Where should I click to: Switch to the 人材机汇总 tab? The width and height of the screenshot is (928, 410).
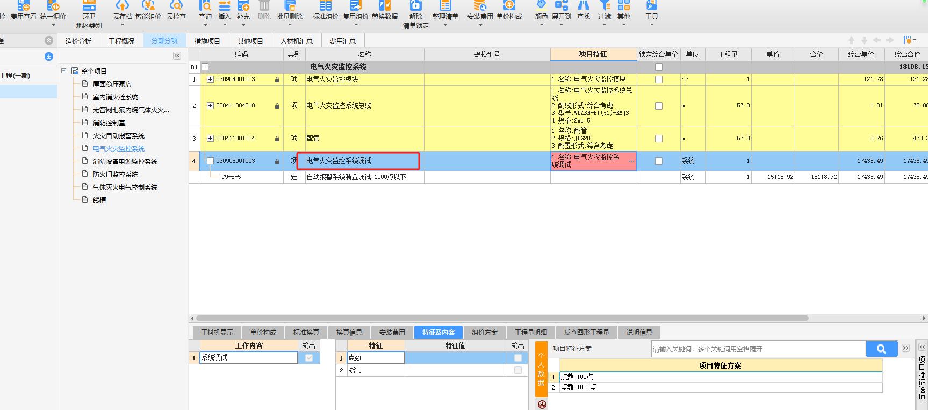297,41
